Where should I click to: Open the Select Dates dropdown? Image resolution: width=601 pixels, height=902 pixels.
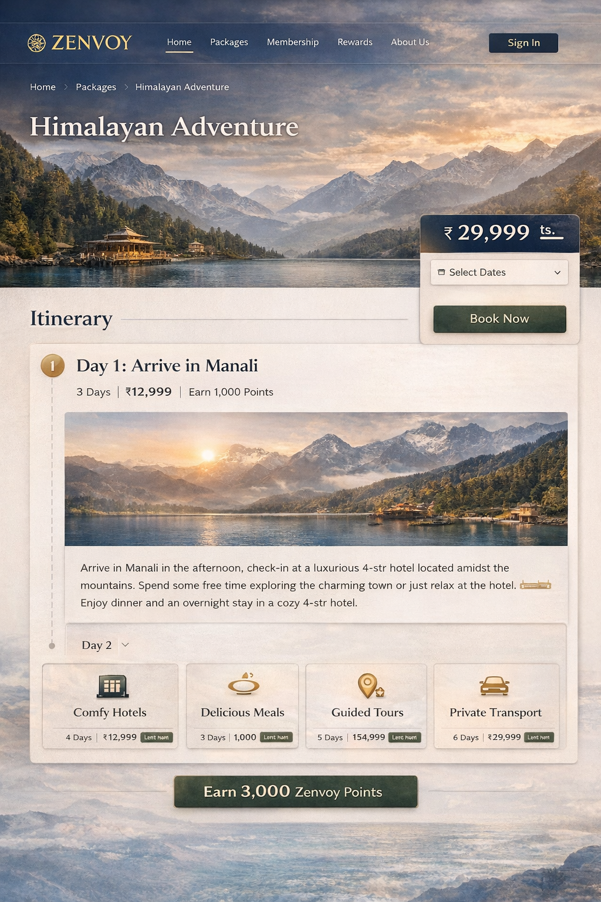[499, 272]
